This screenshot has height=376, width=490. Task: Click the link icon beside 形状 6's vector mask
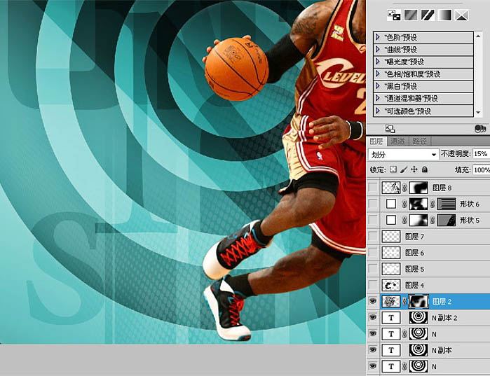pyautogui.click(x=433, y=204)
